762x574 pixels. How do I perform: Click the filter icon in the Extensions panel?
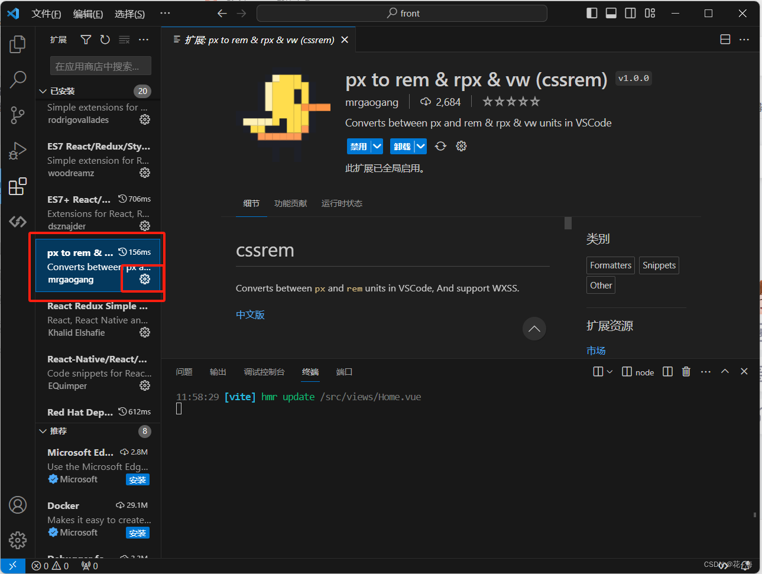[86, 39]
